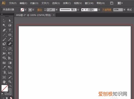Click Default Fill and Stroke icon
The width and height of the screenshot is (134, 99).
tap(2, 94)
